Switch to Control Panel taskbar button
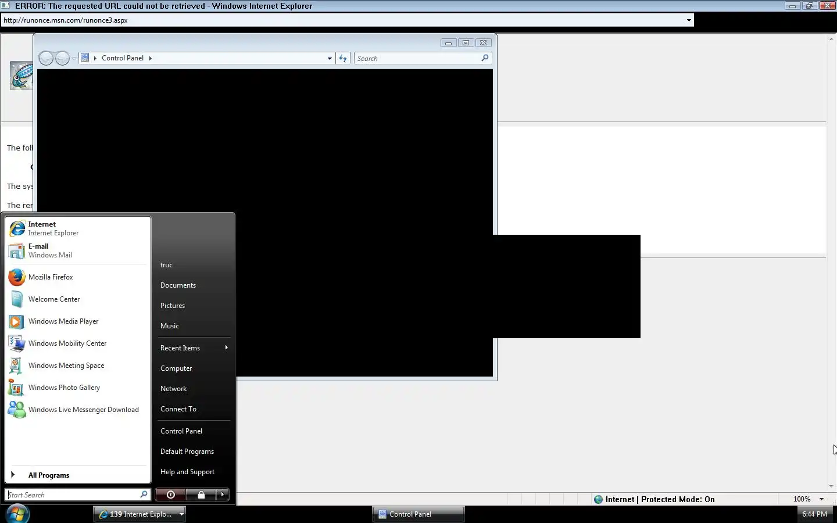 click(419, 514)
